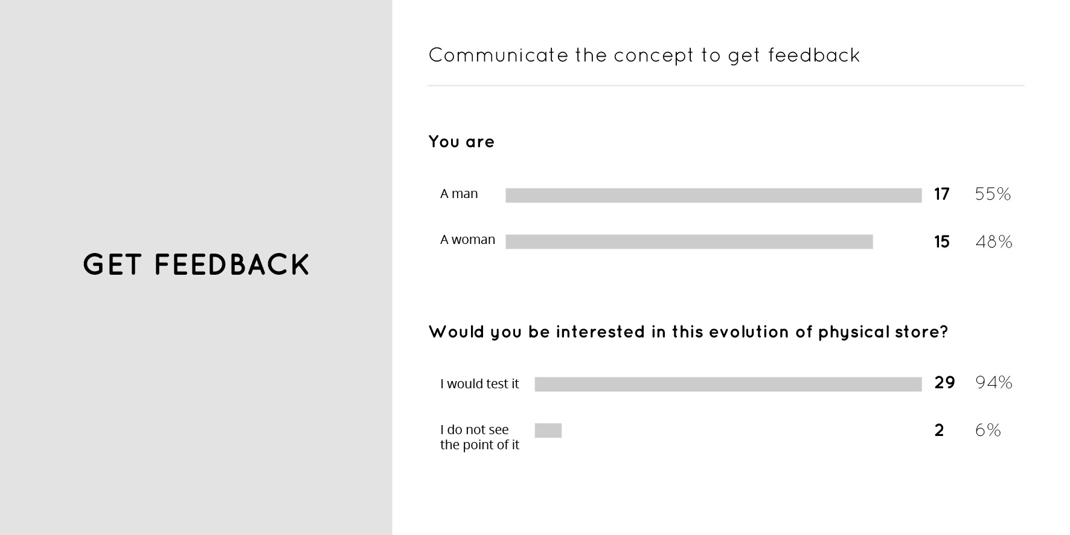
Task: Select the 'I would test it' response bar
Action: [x=728, y=384]
